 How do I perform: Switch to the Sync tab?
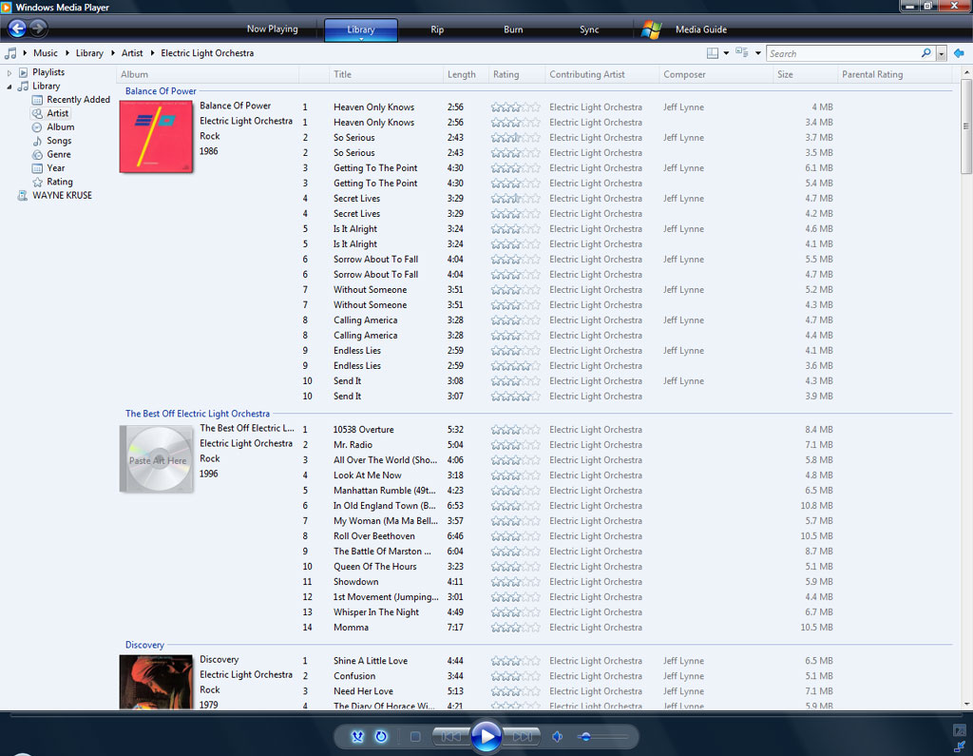pyautogui.click(x=589, y=29)
